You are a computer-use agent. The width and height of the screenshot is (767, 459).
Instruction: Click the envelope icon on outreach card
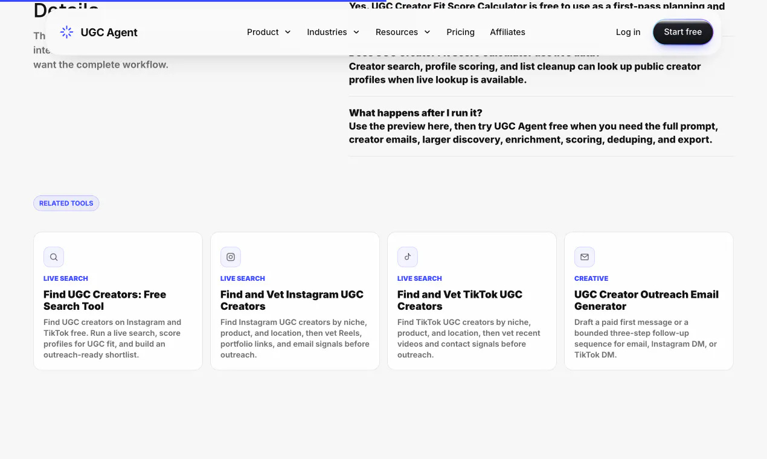pos(585,257)
